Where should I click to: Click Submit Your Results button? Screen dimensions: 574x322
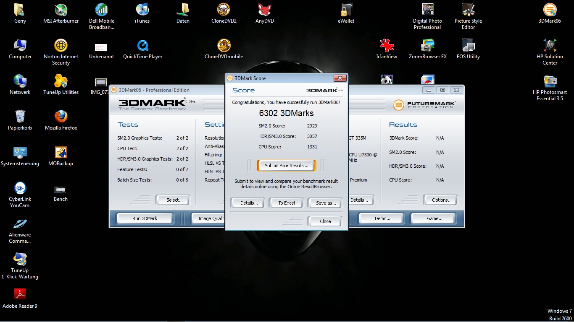(x=286, y=166)
